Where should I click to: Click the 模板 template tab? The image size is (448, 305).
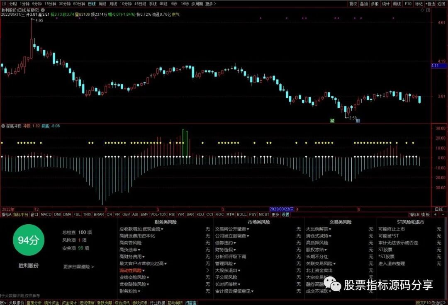tap(426, 214)
